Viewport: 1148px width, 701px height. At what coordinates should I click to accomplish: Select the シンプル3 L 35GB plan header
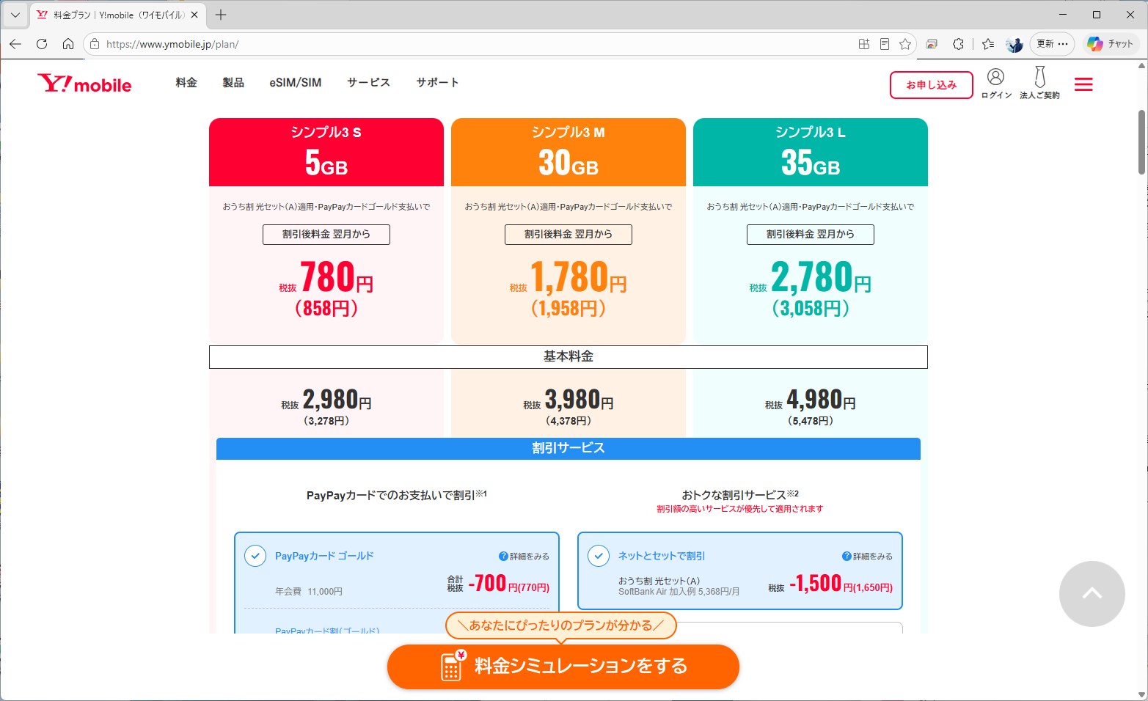[x=811, y=152]
